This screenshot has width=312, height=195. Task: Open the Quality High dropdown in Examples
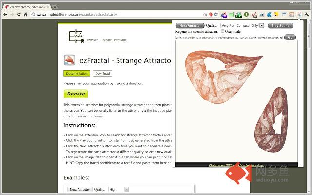pyautogui.click(x=118, y=190)
